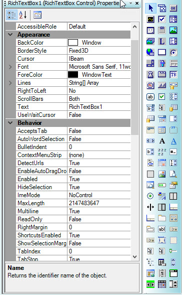Pick the globe web control icon
The height and width of the screenshot is (295, 182).
click(150, 52)
